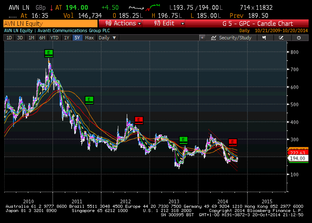This screenshot has height=223, width=312.
Task: Click the green earnings E marker in 2011
Action: coord(89,100)
